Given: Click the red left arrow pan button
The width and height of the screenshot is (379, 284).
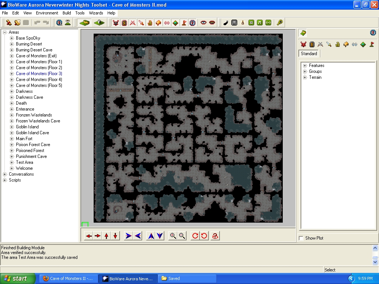Looking at the screenshot, I should 88,236.
